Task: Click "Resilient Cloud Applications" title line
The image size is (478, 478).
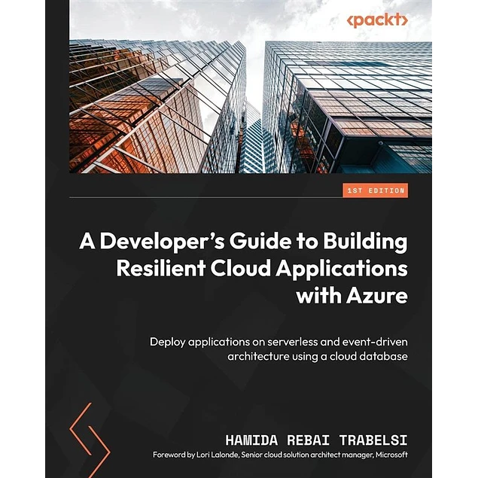Action: [261, 269]
